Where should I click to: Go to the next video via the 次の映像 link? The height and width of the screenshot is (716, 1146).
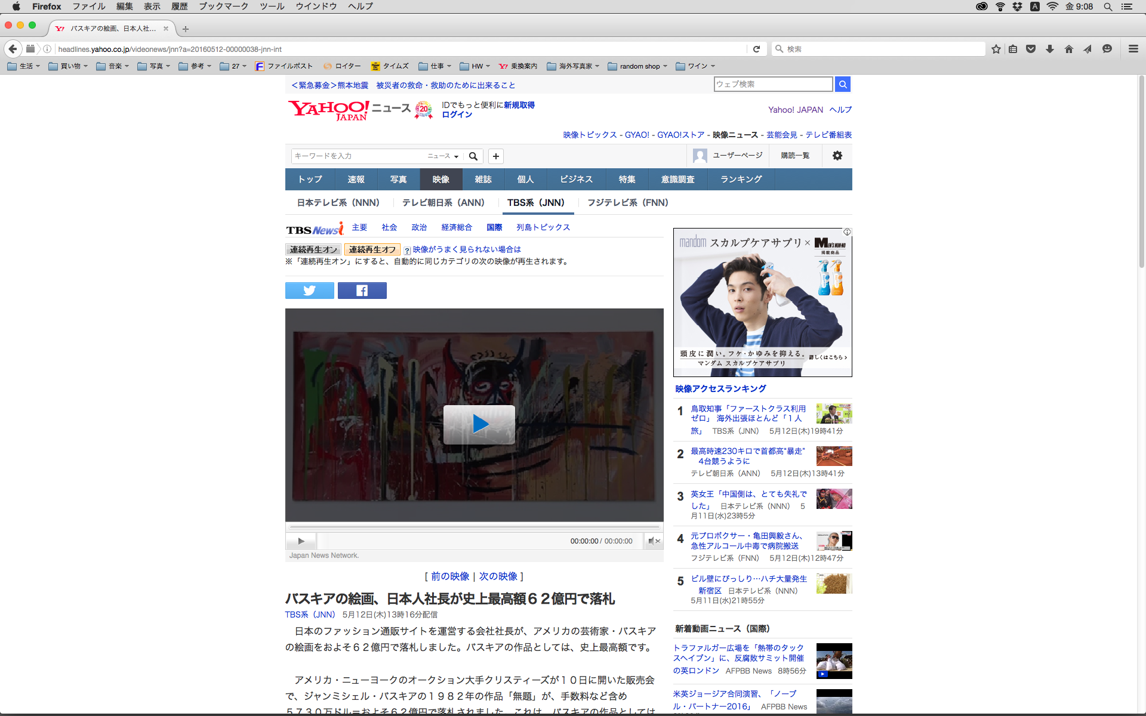click(498, 576)
